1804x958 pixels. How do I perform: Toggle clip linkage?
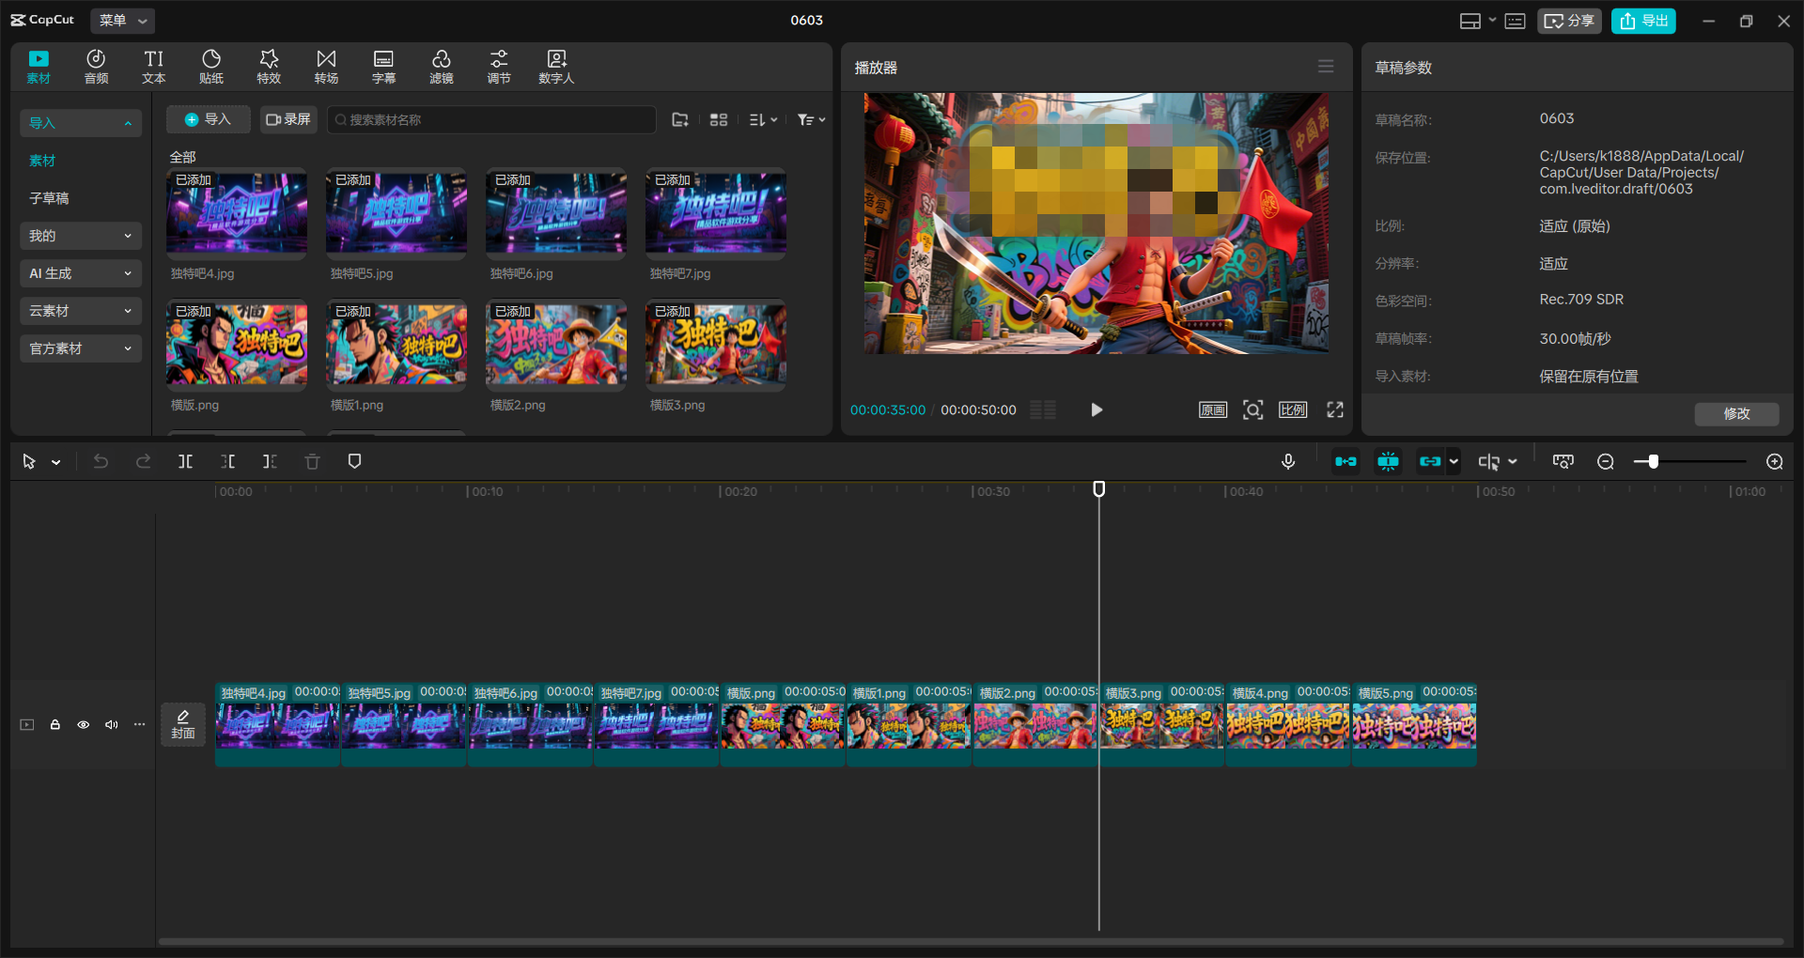1430,461
